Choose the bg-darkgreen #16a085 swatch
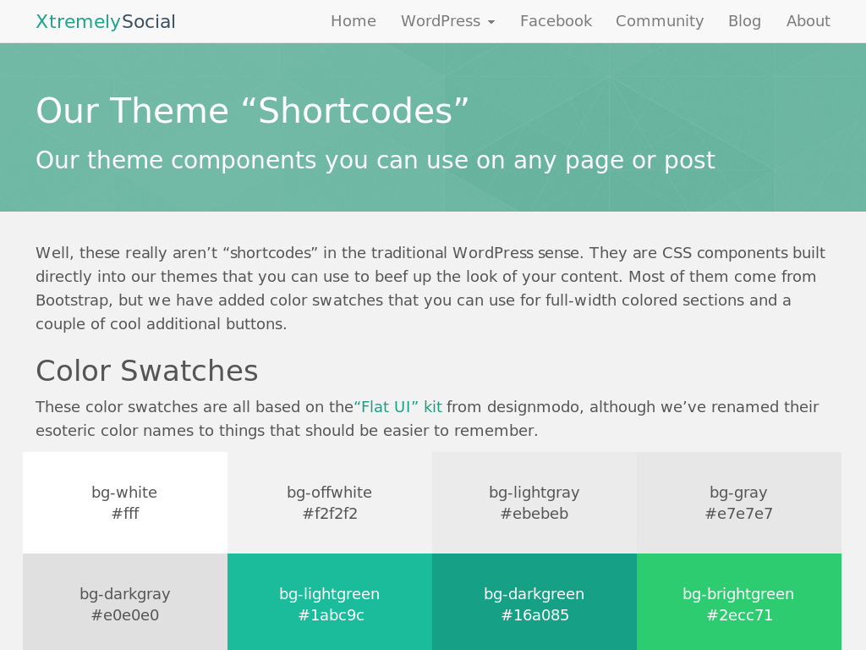The image size is (866, 650). [x=534, y=602]
